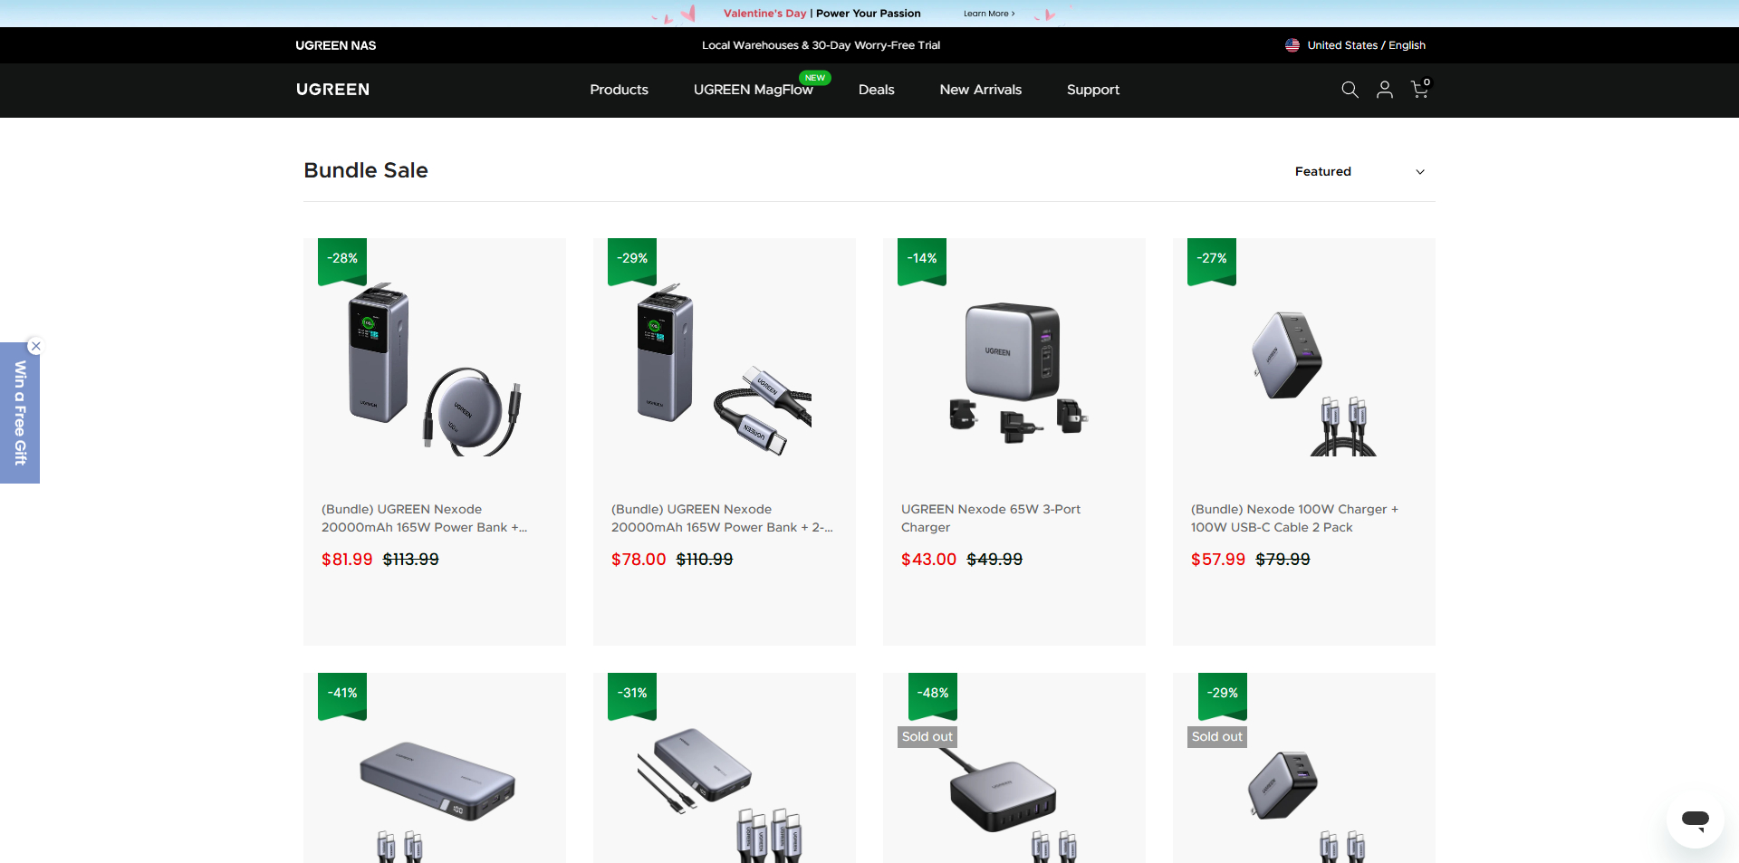Image resolution: width=1739 pixels, height=863 pixels.
Task: Open the Products menu
Action: (x=619, y=90)
